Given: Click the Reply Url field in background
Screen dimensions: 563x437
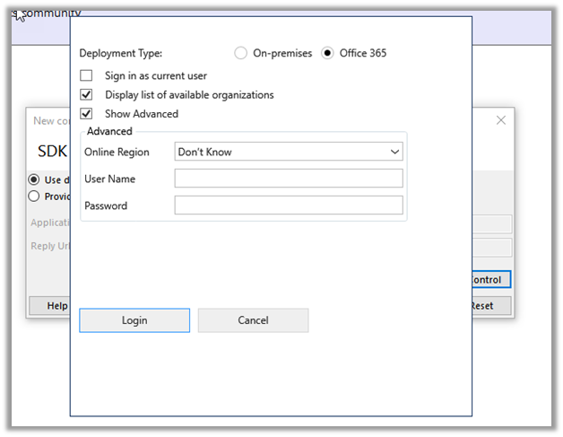Looking at the screenshot, I should click(492, 248).
